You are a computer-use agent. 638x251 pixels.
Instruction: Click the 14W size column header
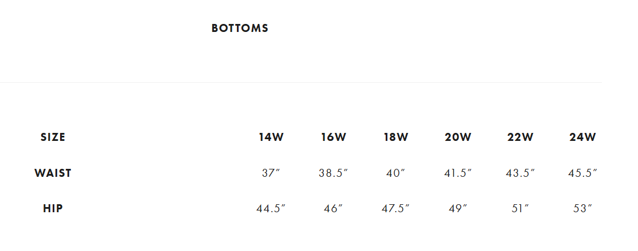(271, 137)
